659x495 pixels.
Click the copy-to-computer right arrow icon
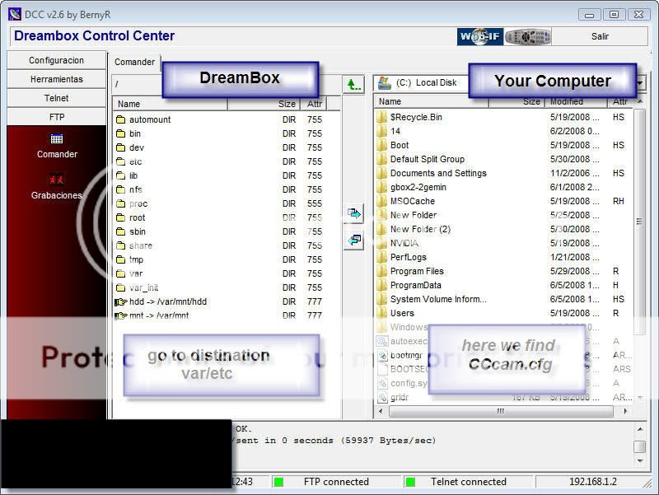354,214
